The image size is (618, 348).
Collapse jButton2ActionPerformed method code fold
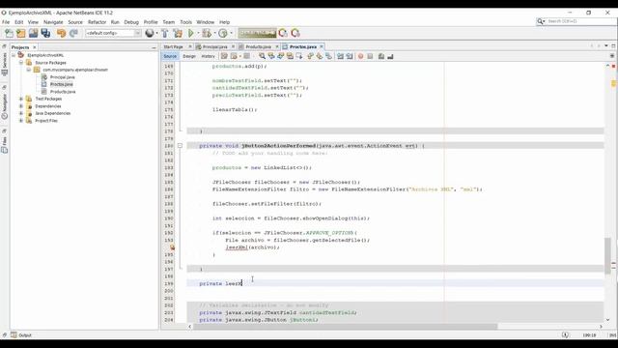click(180, 146)
